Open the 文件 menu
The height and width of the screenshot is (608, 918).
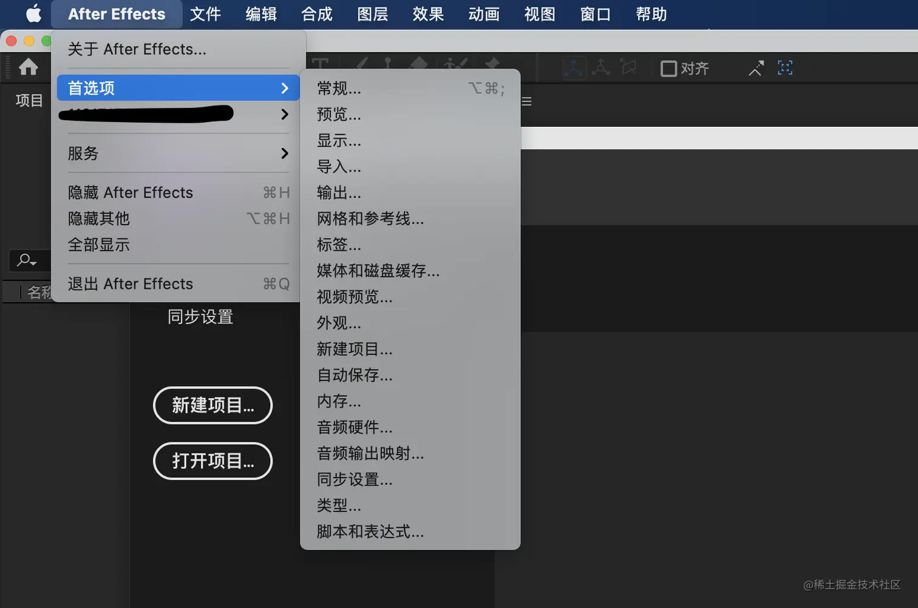tap(205, 14)
